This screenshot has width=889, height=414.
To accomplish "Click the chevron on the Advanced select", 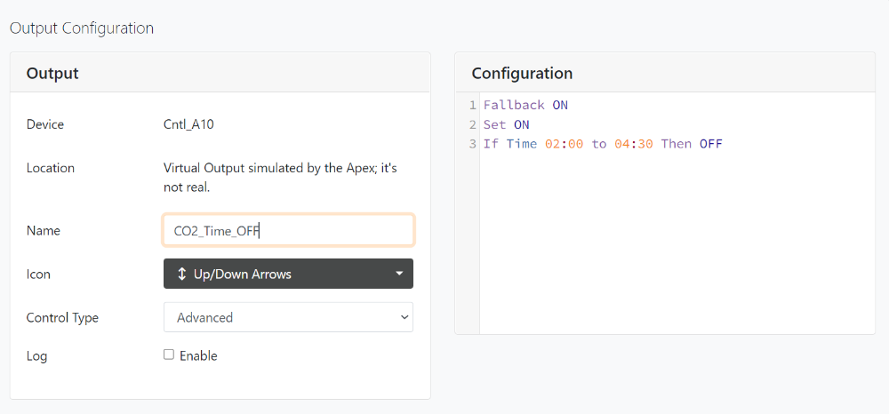I will [404, 317].
